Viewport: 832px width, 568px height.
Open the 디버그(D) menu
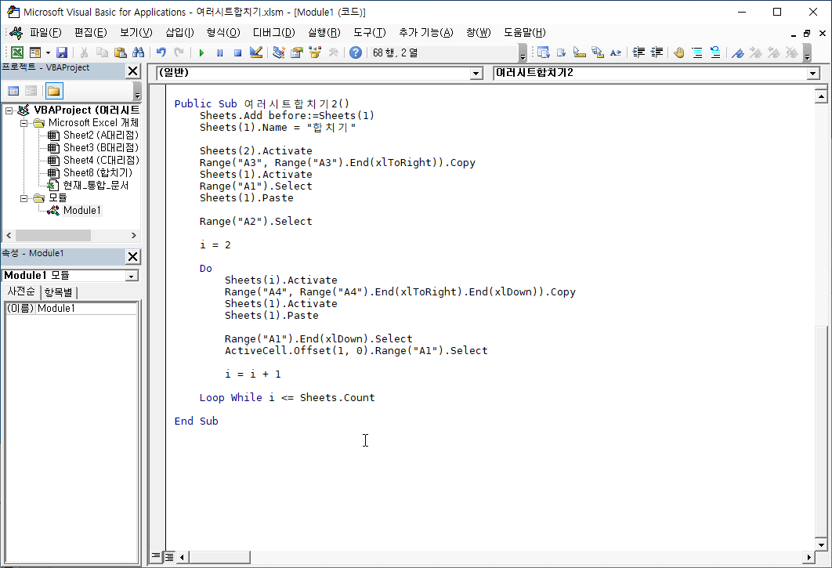pyautogui.click(x=273, y=32)
